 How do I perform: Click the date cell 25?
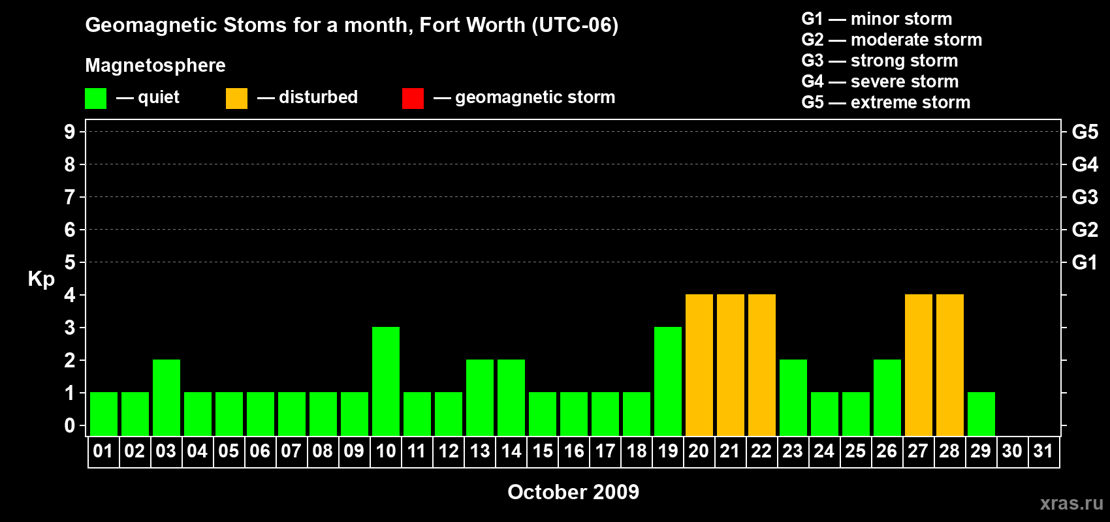(856, 452)
